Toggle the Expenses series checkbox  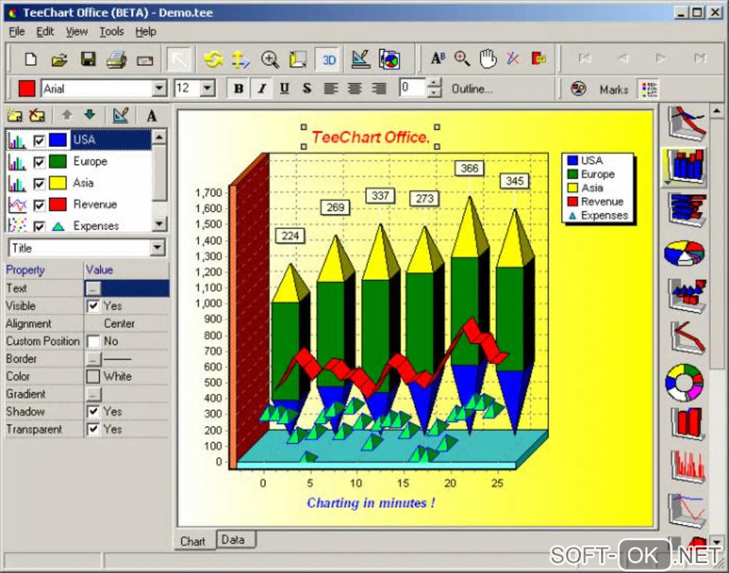tap(39, 226)
